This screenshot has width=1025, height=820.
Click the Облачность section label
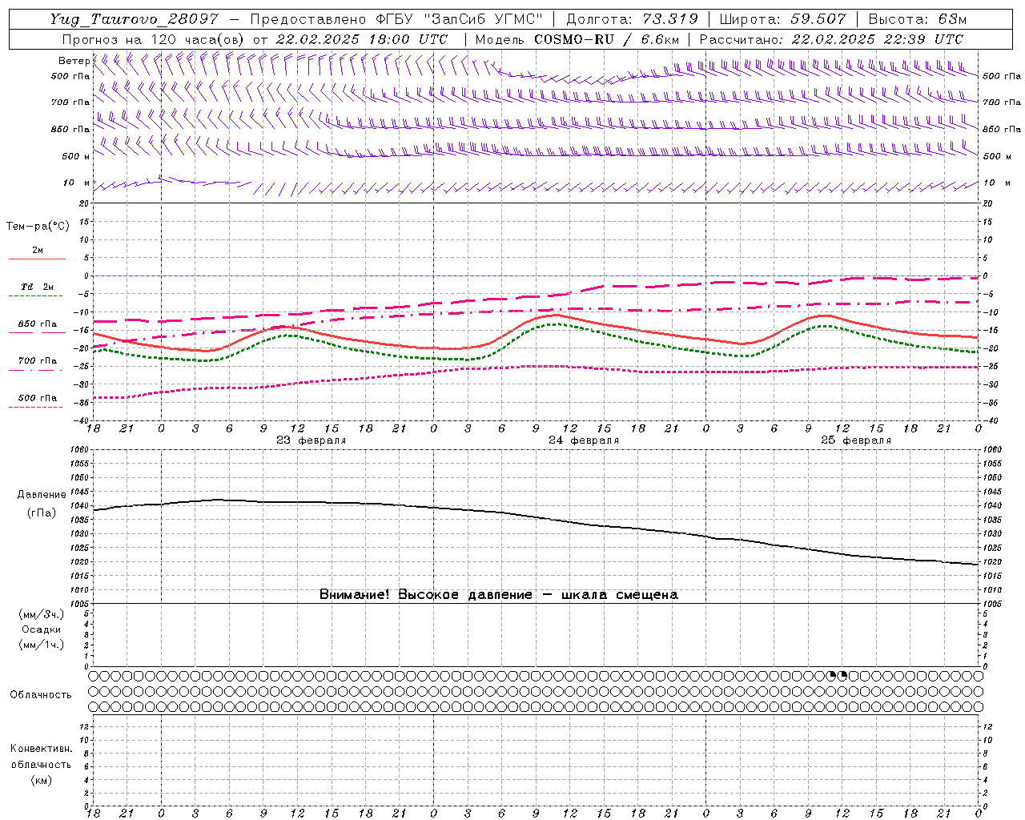click(41, 695)
